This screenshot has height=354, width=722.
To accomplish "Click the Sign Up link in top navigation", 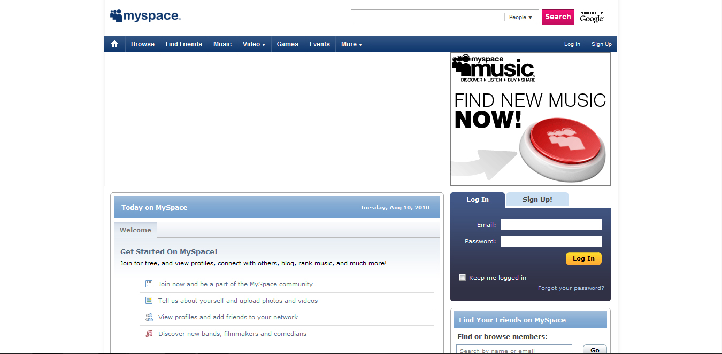I will (602, 44).
